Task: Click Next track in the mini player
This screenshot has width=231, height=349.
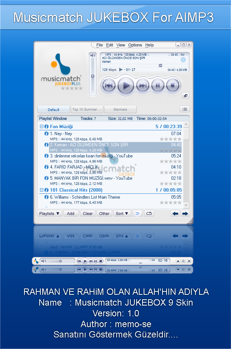Action: [91, 261]
